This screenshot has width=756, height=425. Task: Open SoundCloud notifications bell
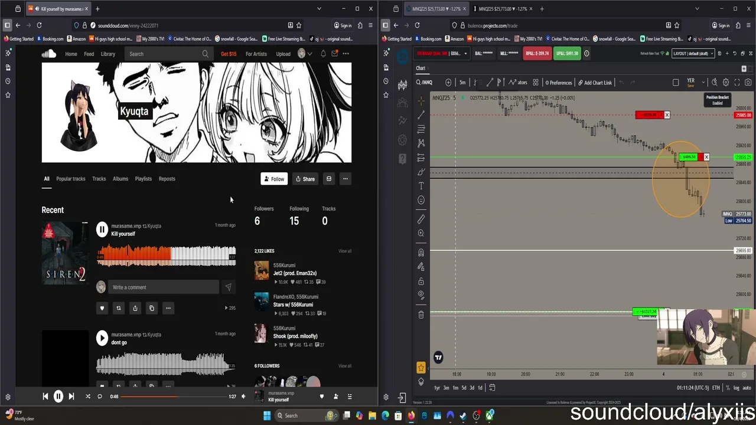tap(323, 54)
